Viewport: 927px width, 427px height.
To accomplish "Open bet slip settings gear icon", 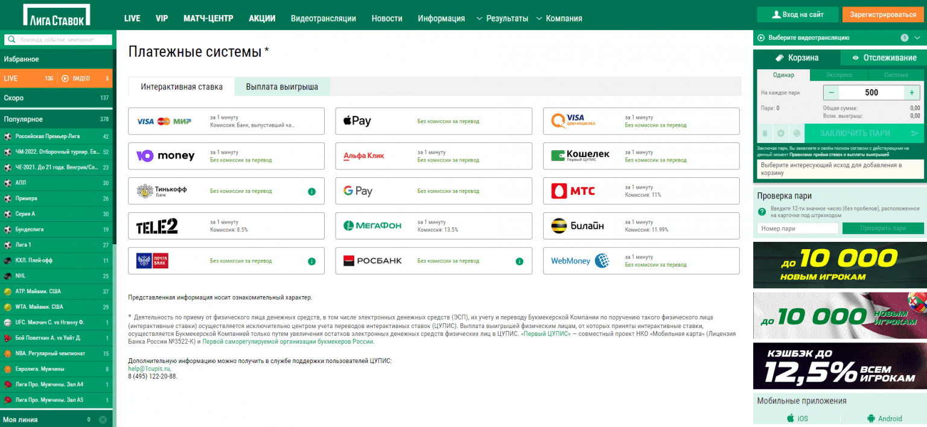I will pyautogui.click(x=780, y=133).
